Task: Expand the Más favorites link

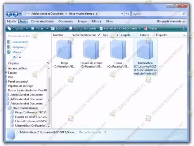Action: (x=17, y=57)
